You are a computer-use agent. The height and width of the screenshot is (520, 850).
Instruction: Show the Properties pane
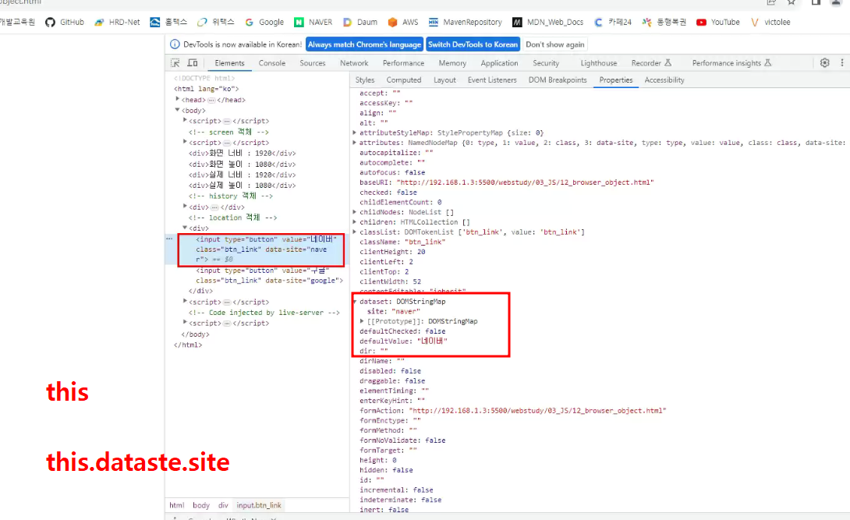616,80
